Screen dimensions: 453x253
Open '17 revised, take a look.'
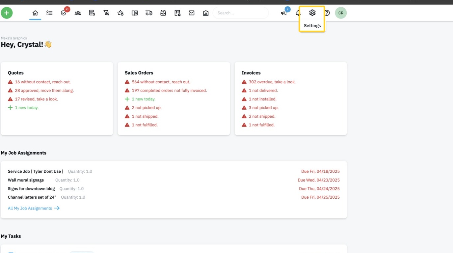[37, 99]
